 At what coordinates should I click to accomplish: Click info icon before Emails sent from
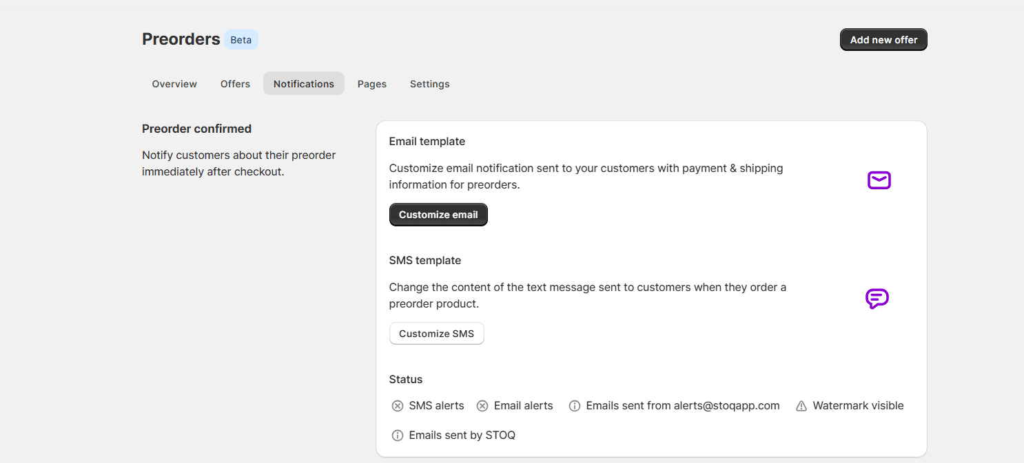[574, 406]
